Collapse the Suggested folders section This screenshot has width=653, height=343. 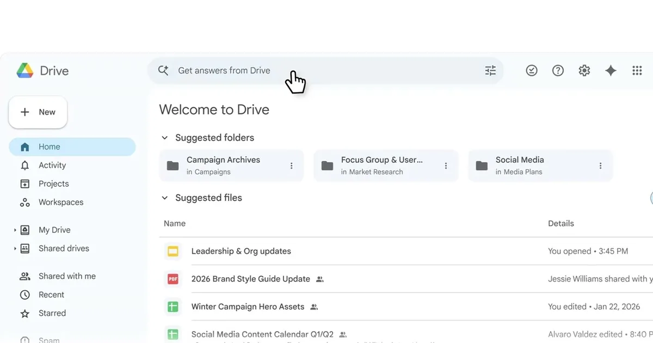[164, 138]
